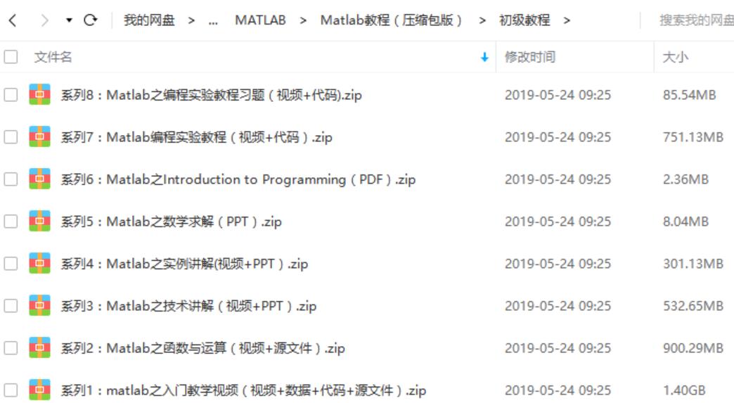734x403 pixels.
Task: Navigate to 我的网盘 breadcrumb
Action: [x=149, y=20]
